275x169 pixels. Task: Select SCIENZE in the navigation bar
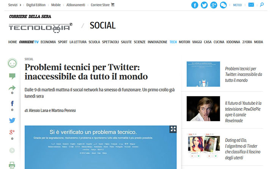[x=140, y=42]
